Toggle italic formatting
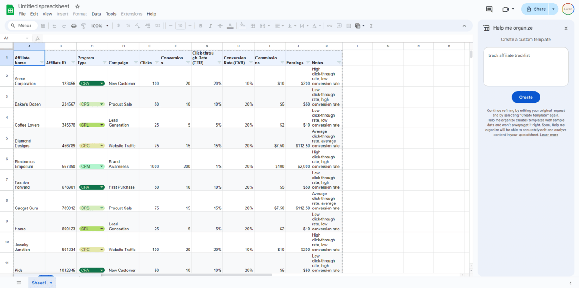This screenshot has height=288, width=579. tap(210, 26)
